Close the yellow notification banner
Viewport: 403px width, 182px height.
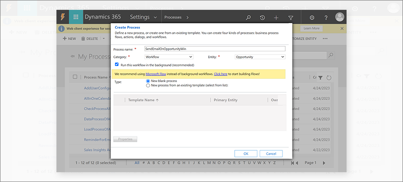pyautogui.click(x=342, y=29)
